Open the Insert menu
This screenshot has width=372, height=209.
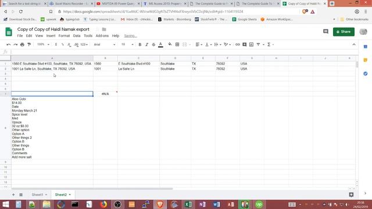[x=51, y=36]
